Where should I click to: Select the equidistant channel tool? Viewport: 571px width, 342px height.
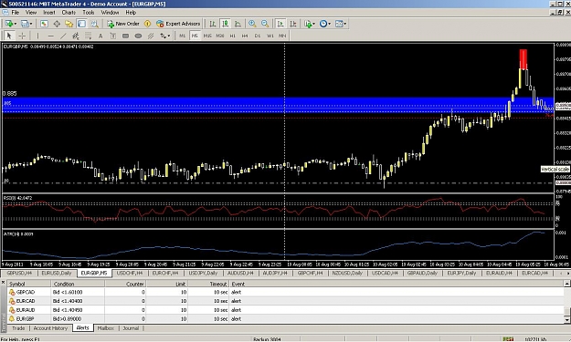76,36
